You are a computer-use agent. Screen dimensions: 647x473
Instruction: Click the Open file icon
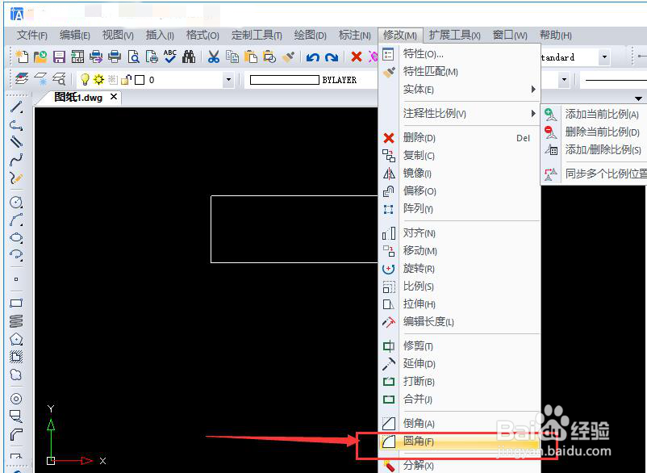pos(40,57)
